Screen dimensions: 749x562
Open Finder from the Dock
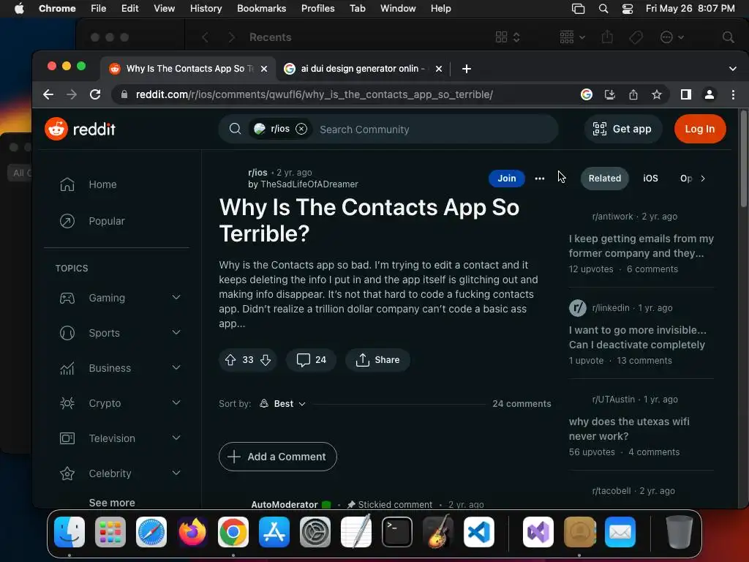click(x=69, y=532)
